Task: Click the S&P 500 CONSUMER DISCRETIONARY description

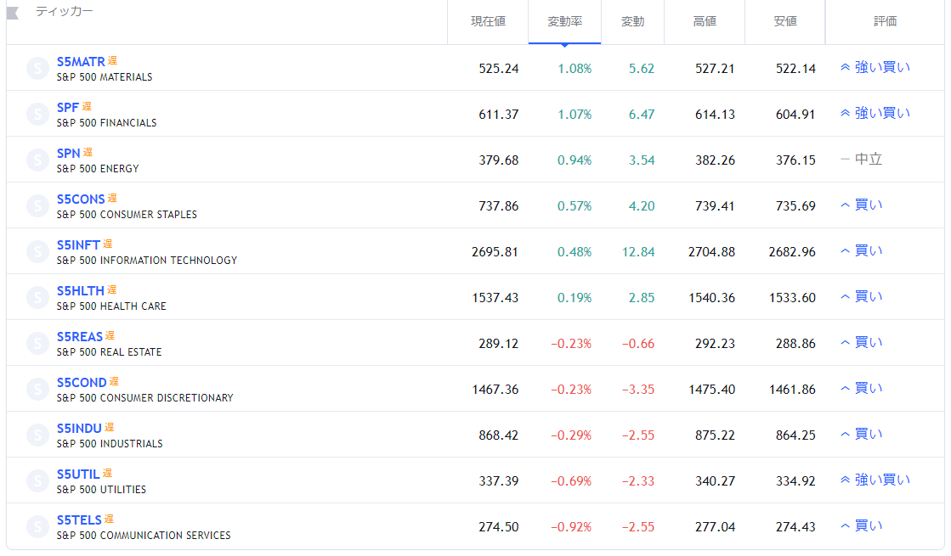Action: tap(145, 398)
